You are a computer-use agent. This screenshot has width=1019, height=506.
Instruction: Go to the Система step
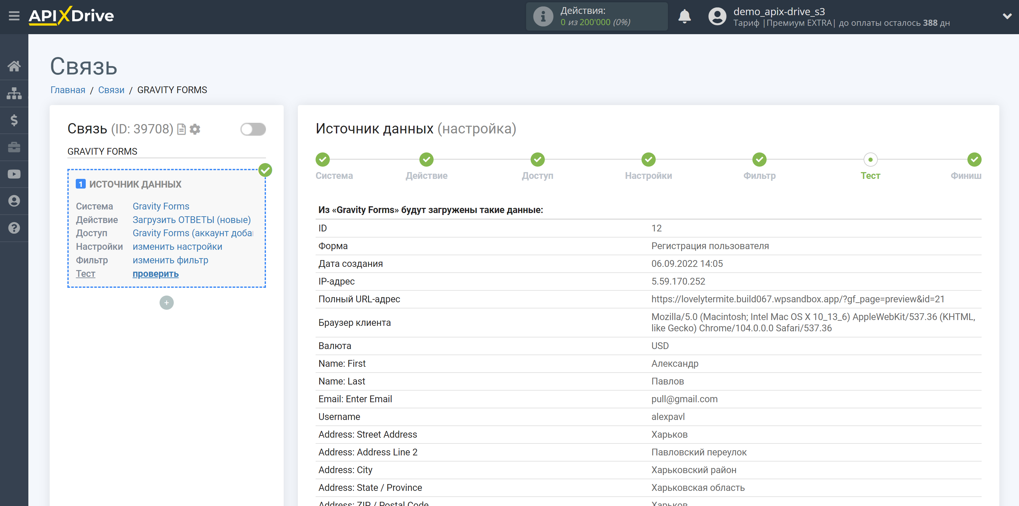point(323,160)
